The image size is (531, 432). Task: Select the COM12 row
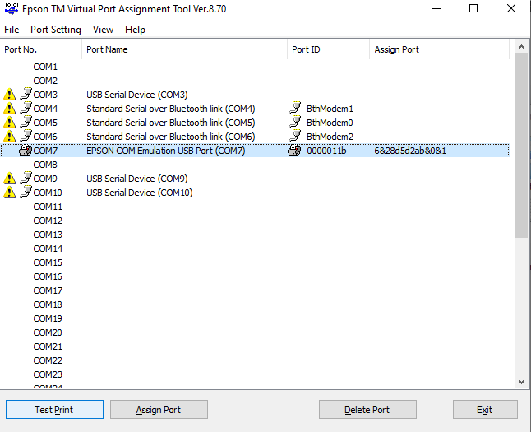coord(255,221)
